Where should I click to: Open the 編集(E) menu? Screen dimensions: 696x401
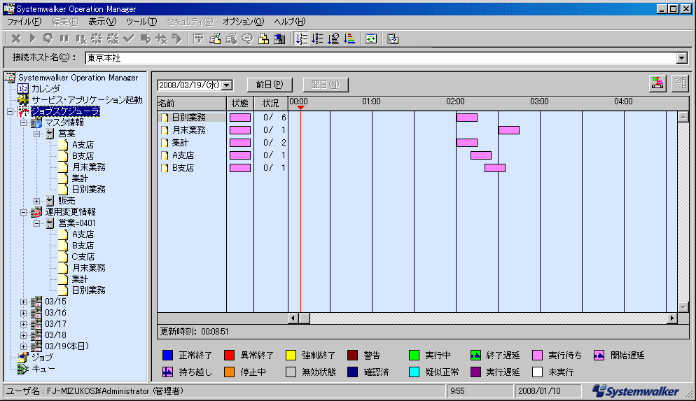click(x=65, y=21)
